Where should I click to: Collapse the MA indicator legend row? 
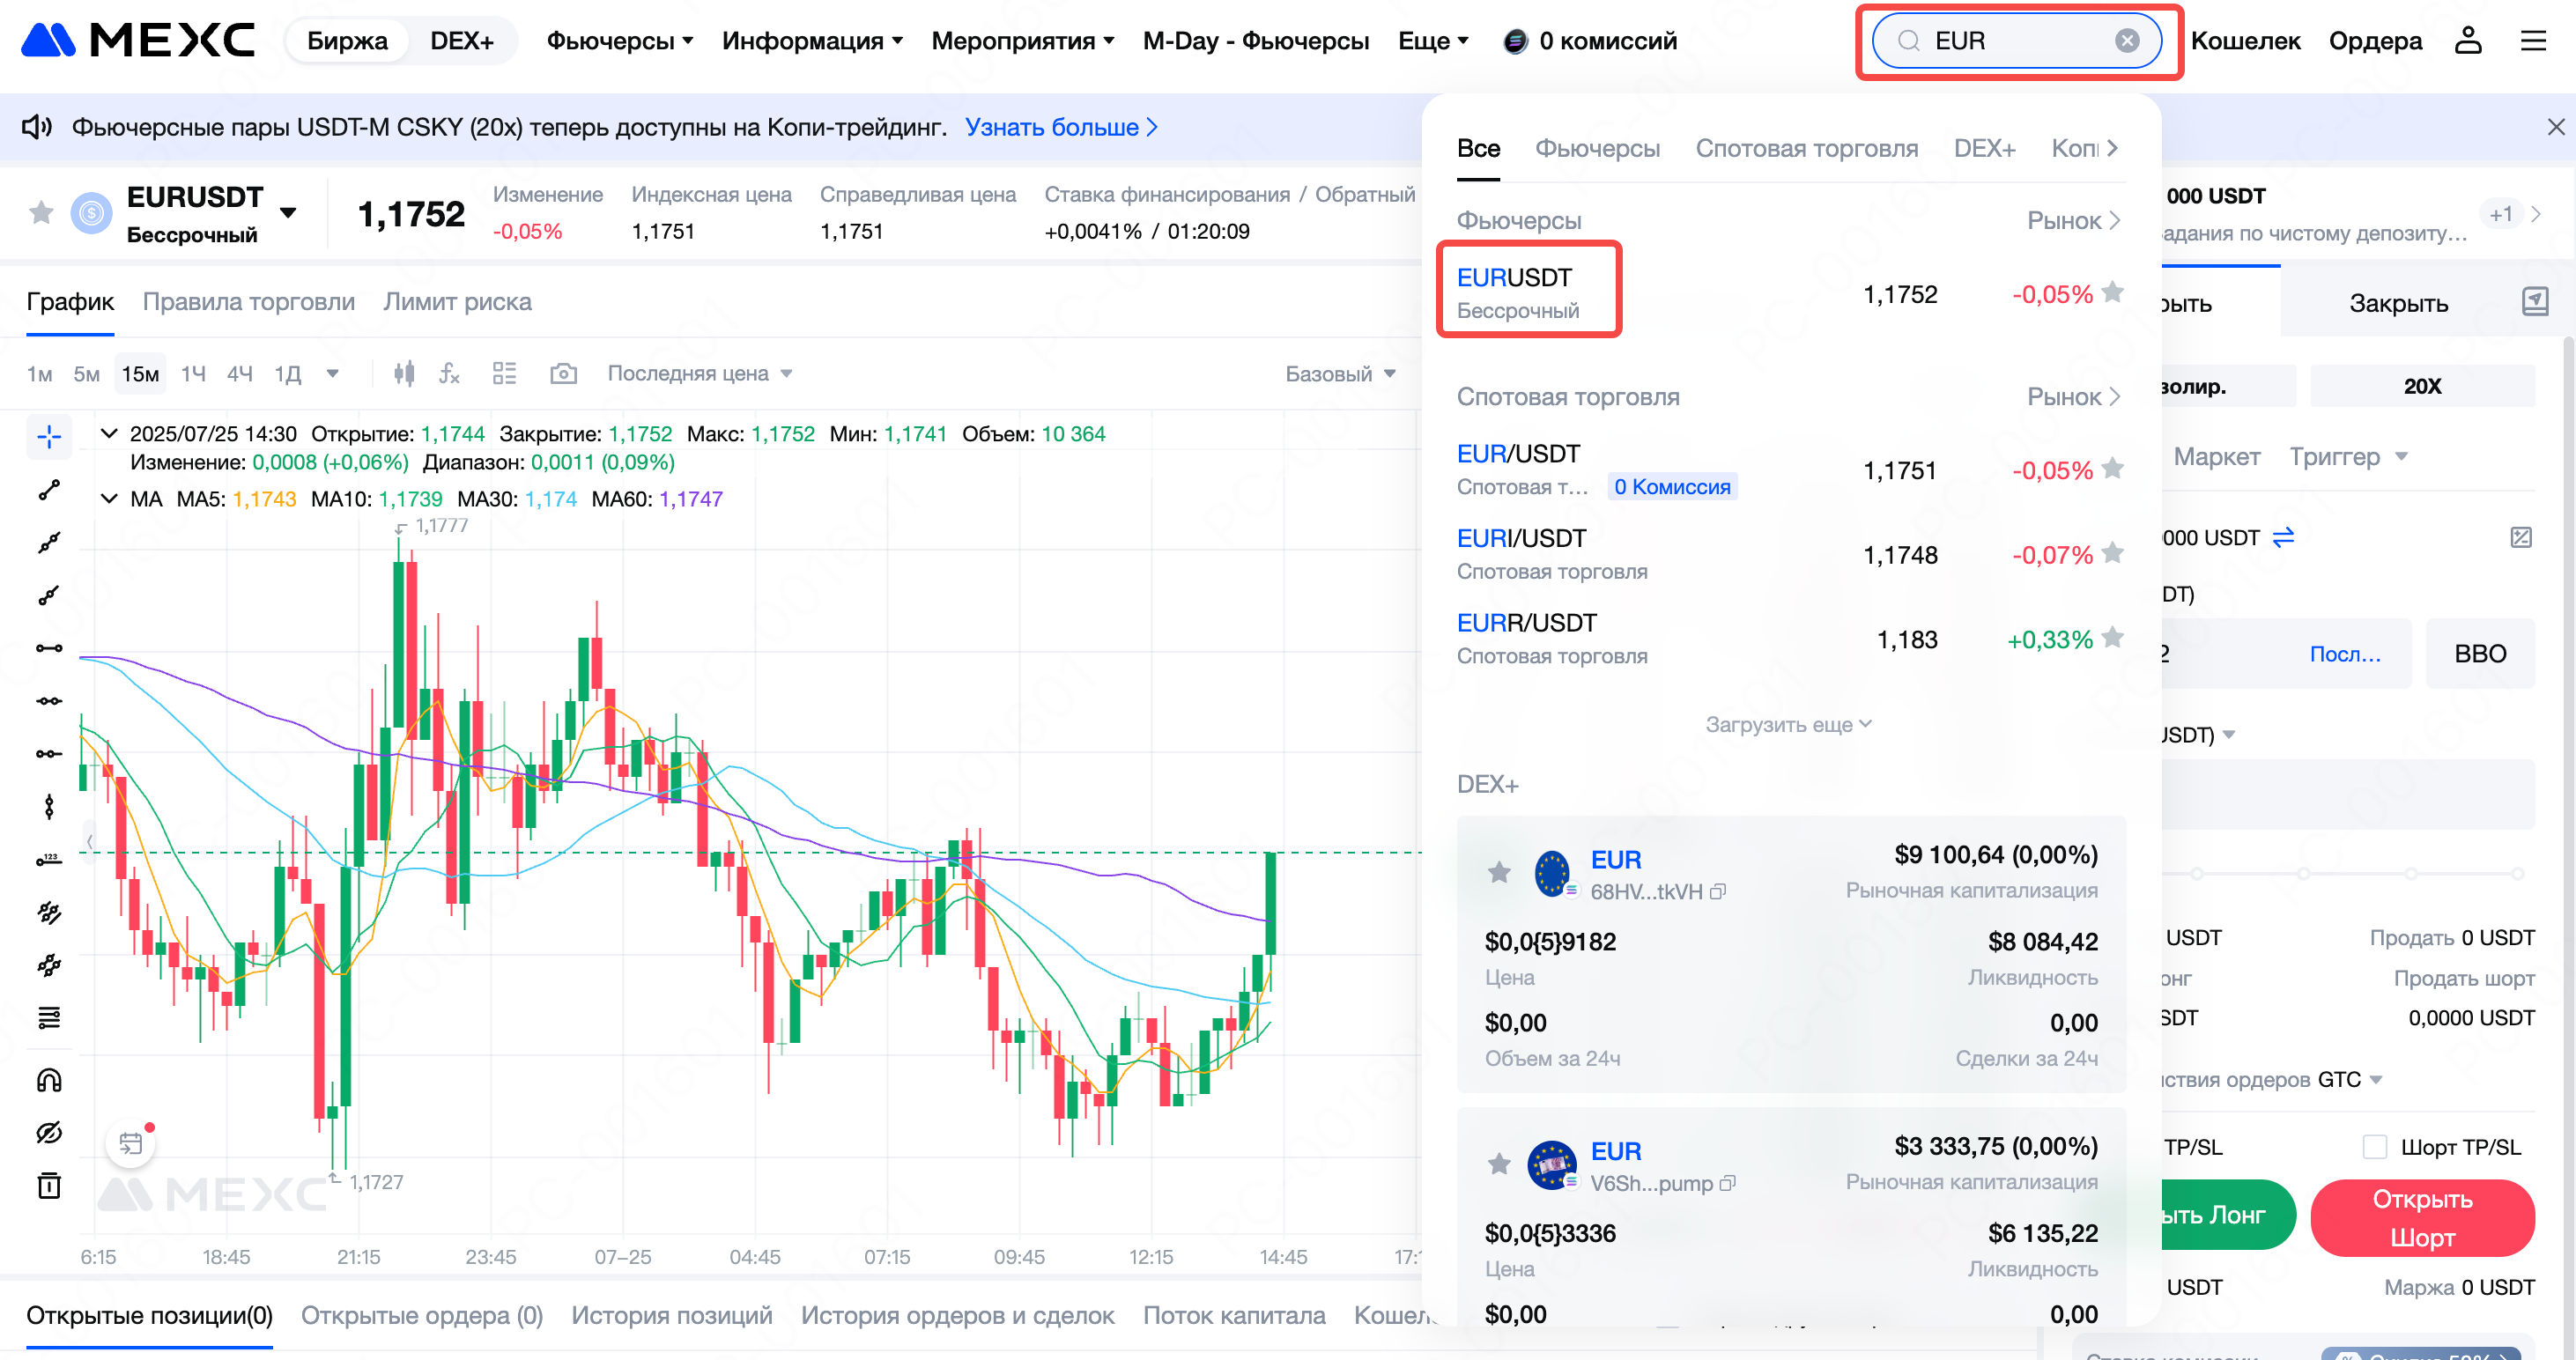point(109,498)
